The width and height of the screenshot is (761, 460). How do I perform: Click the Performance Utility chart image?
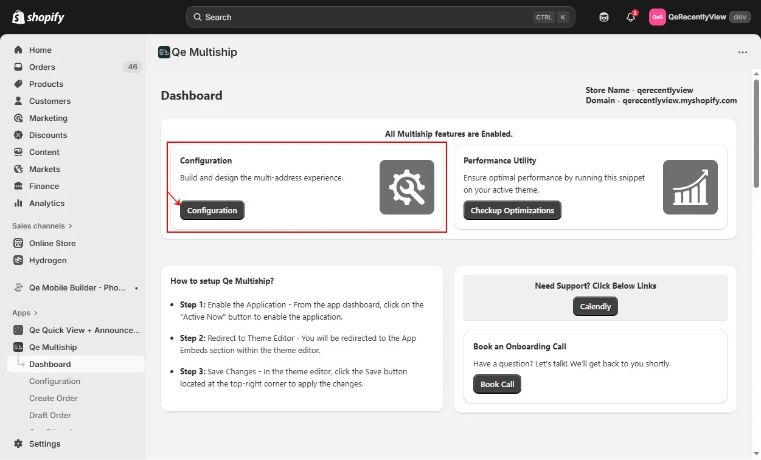pos(690,187)
